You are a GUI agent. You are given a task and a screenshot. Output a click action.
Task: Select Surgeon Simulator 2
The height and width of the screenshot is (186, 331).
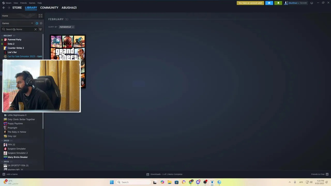coord(18,153)
